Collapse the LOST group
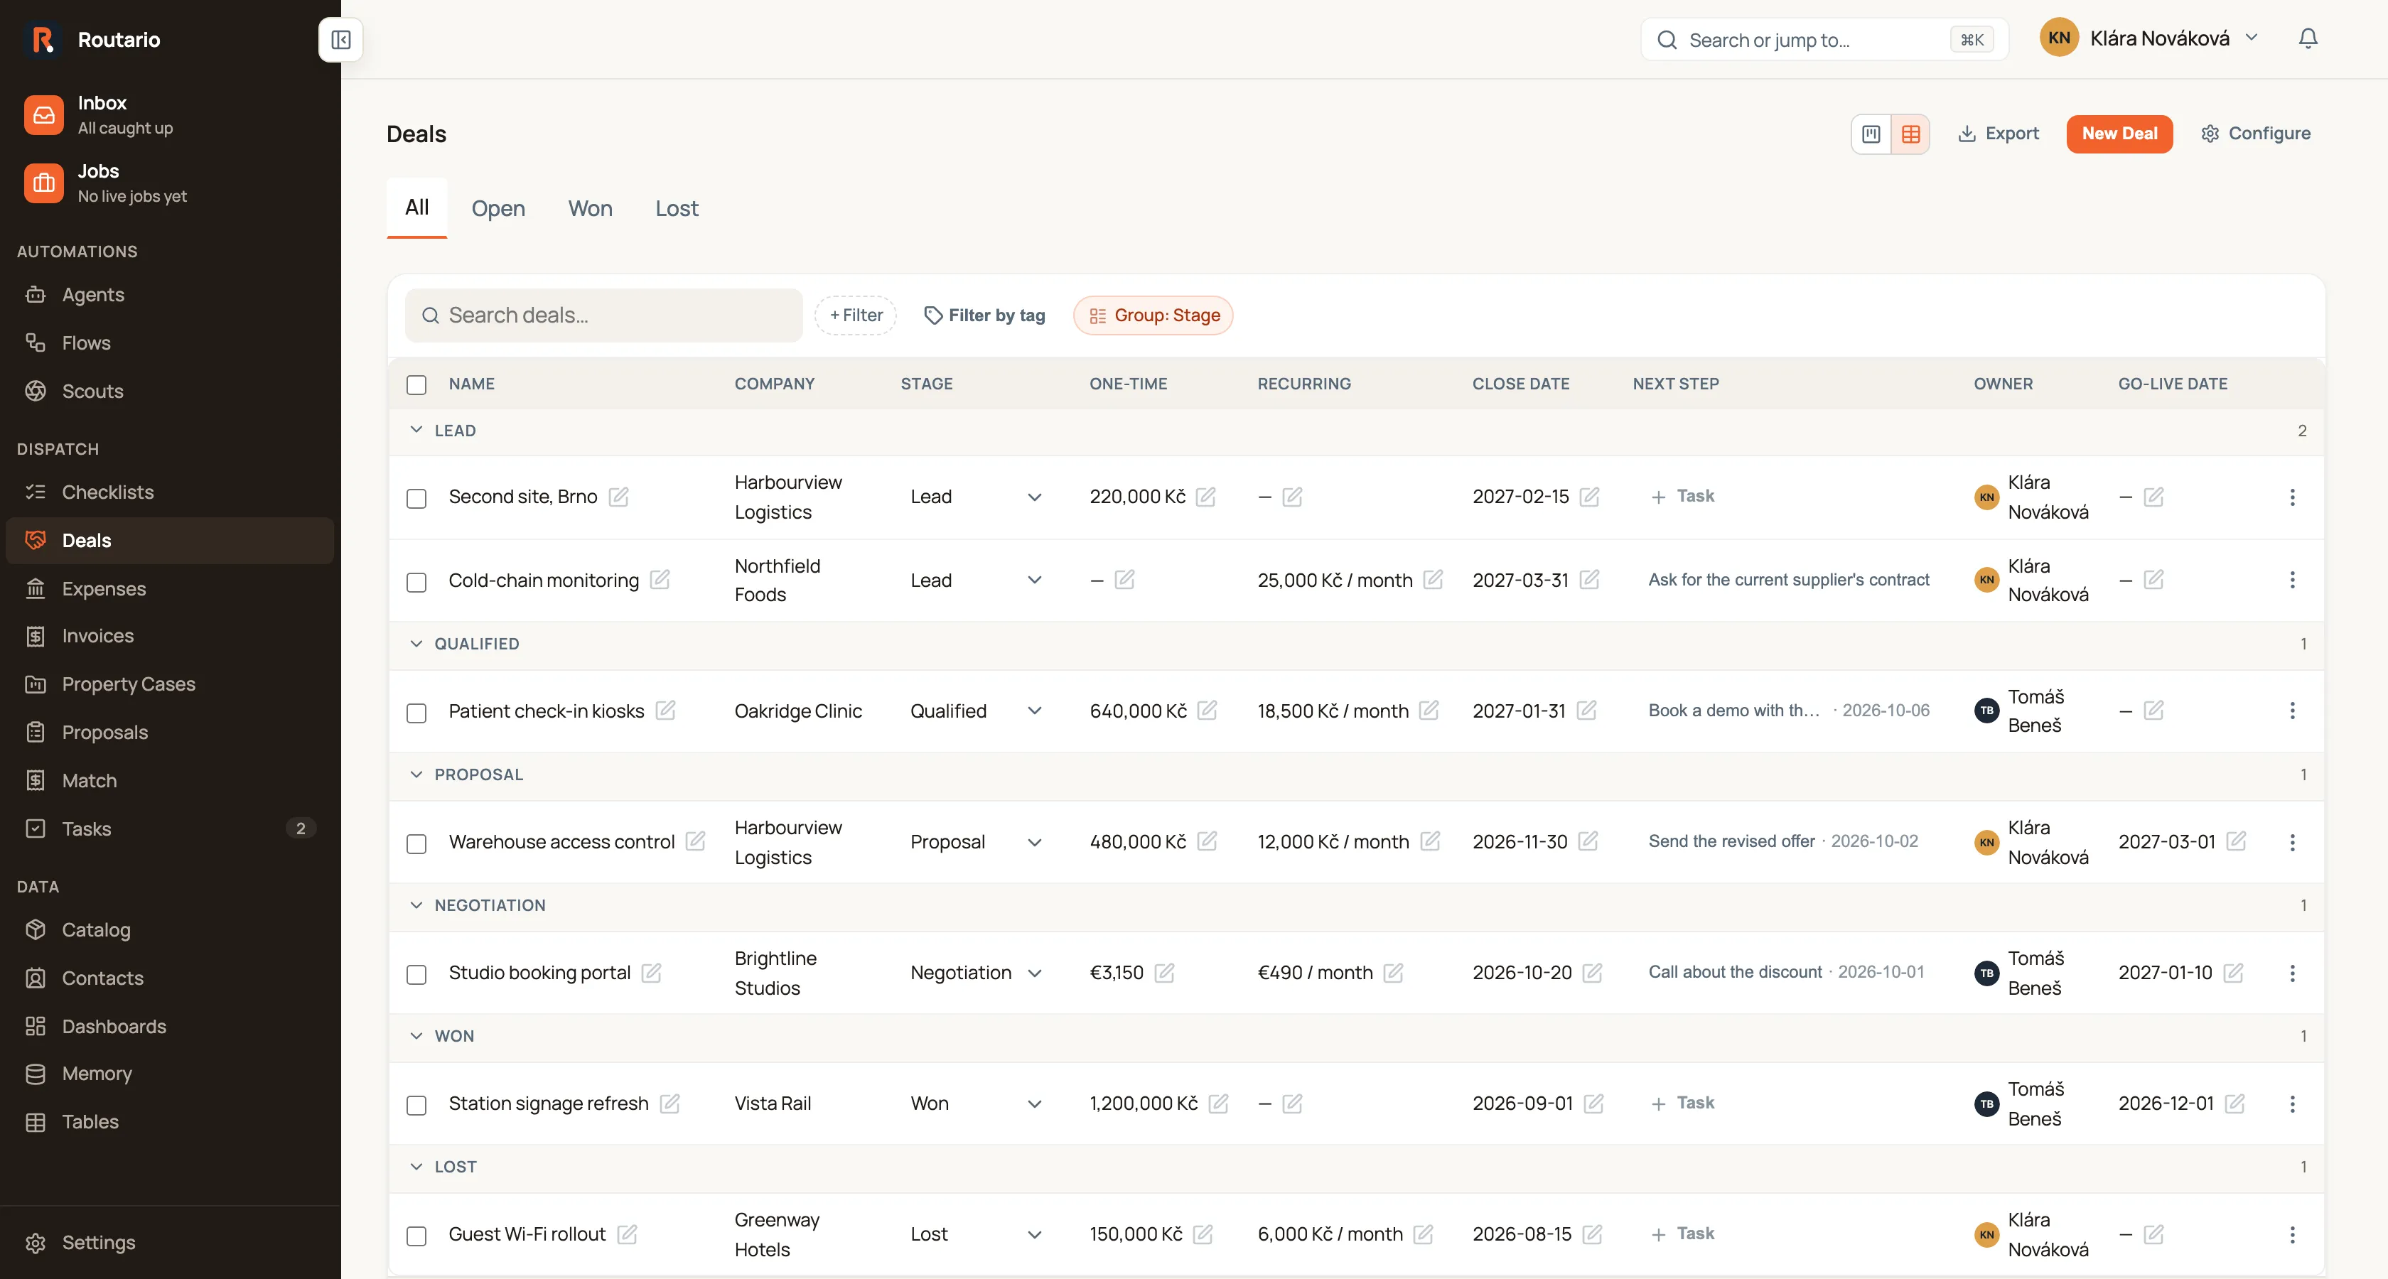 (x=416, y=1166)
